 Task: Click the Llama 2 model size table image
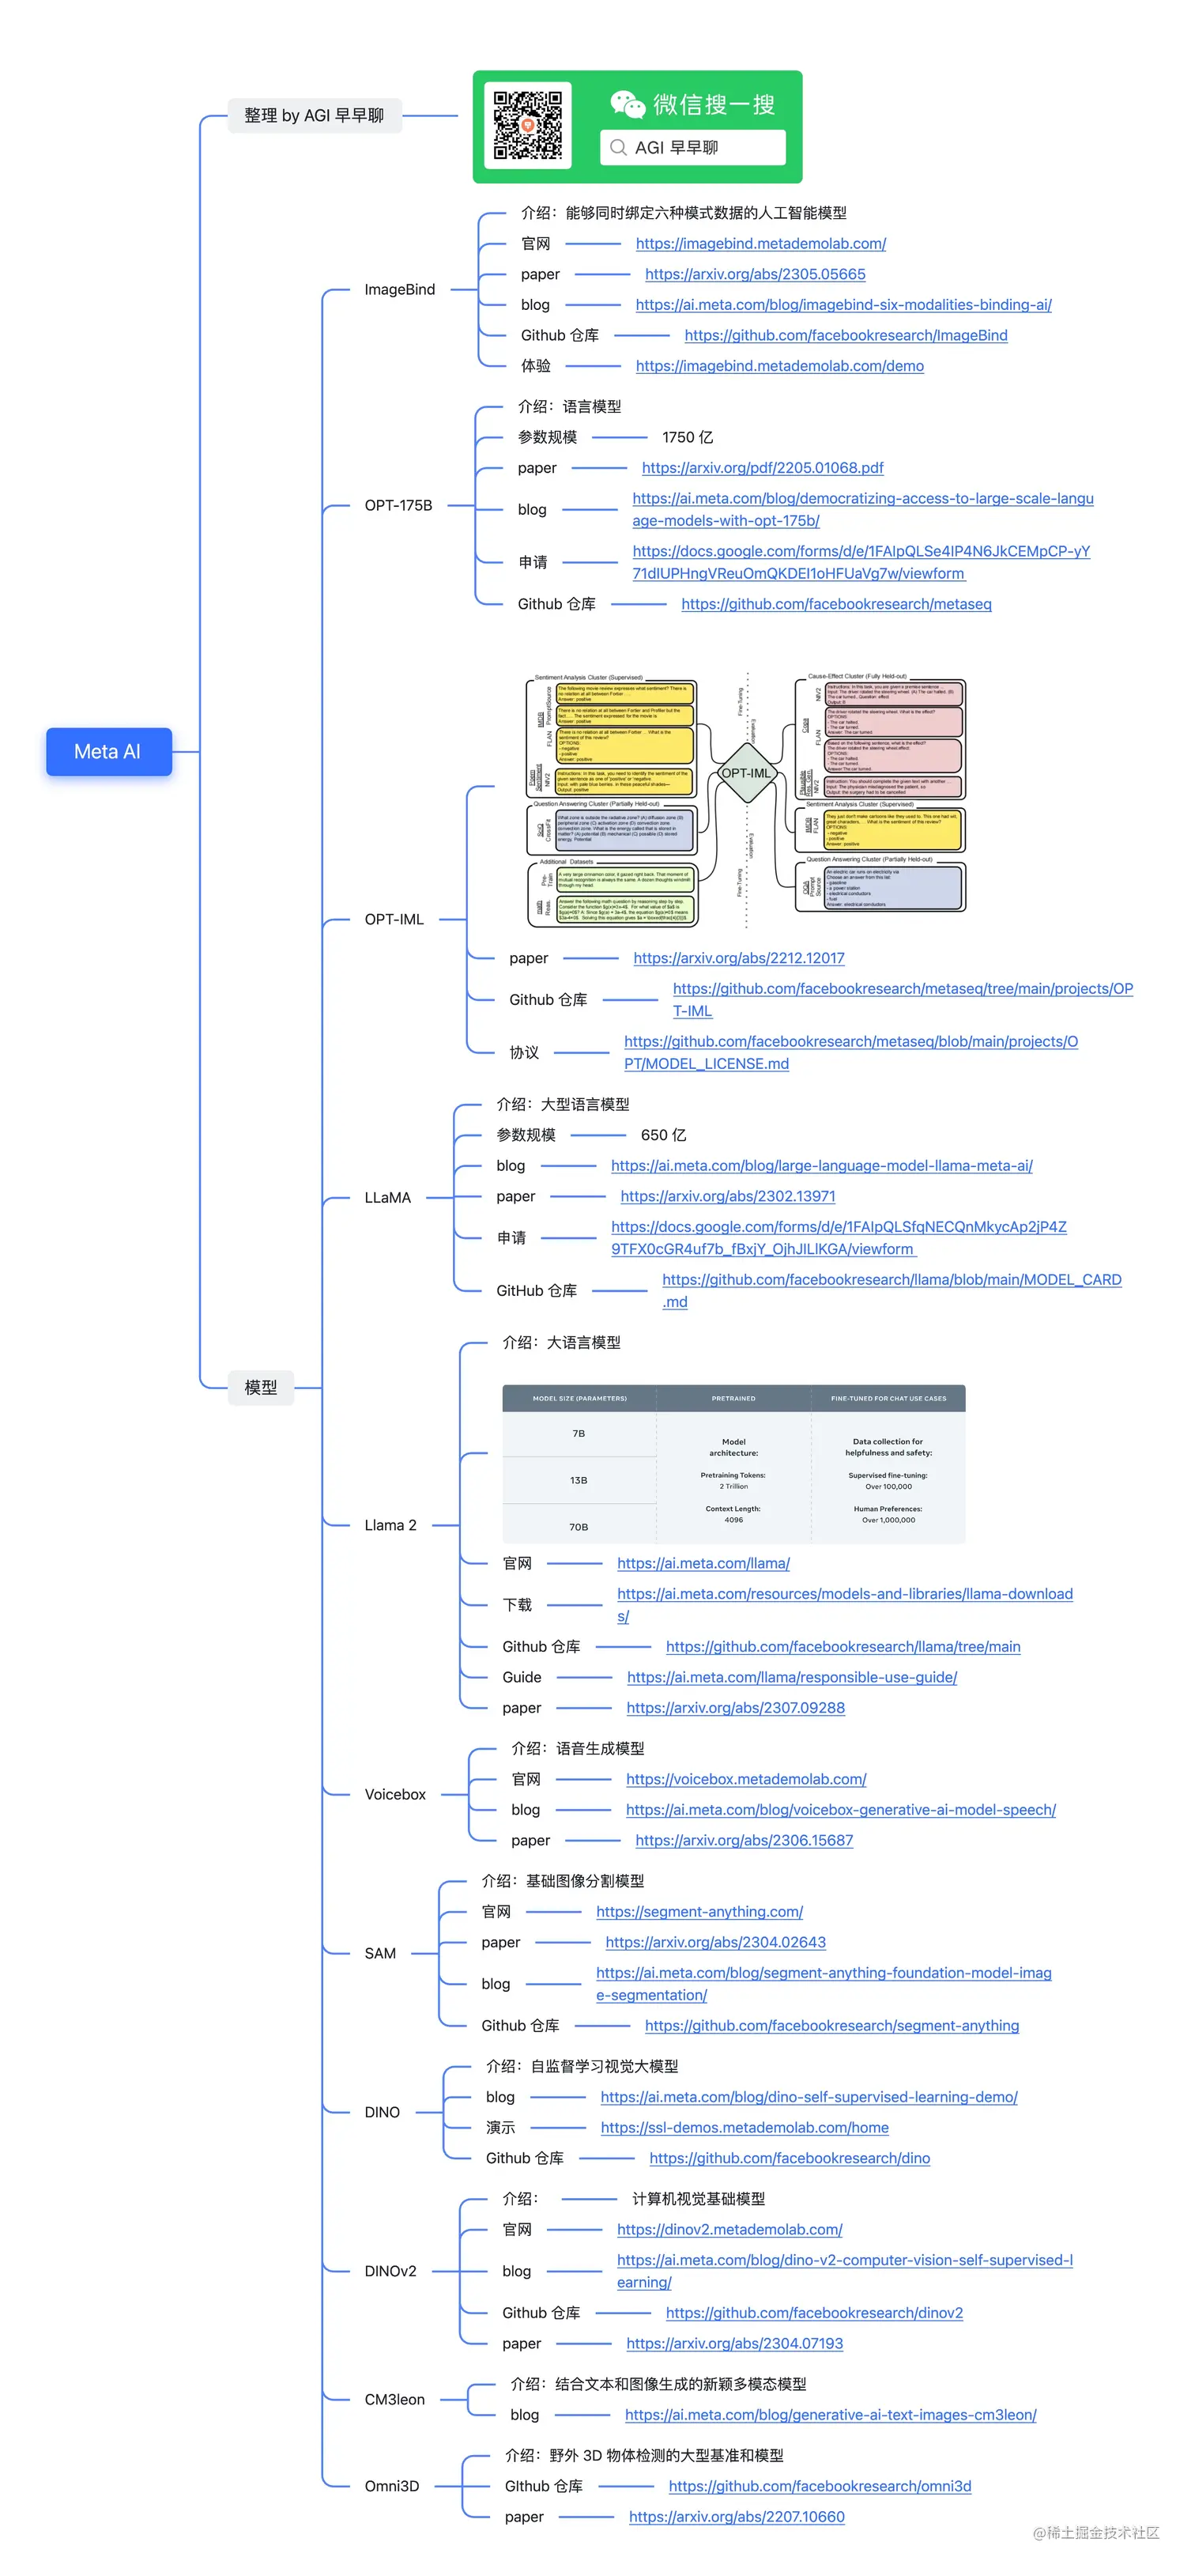click(734, 1463)
